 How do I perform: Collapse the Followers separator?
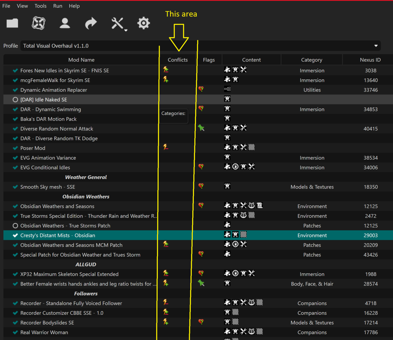[86, 294]
